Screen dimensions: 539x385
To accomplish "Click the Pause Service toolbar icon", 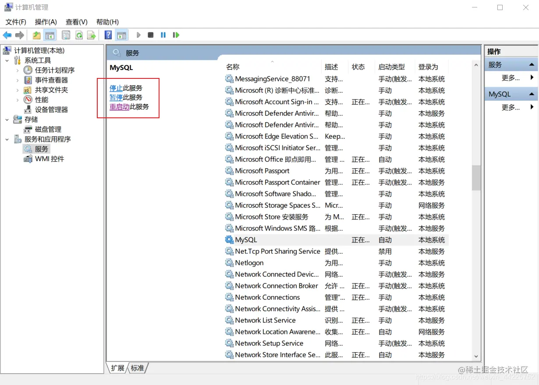I will [x=163, y=35].
